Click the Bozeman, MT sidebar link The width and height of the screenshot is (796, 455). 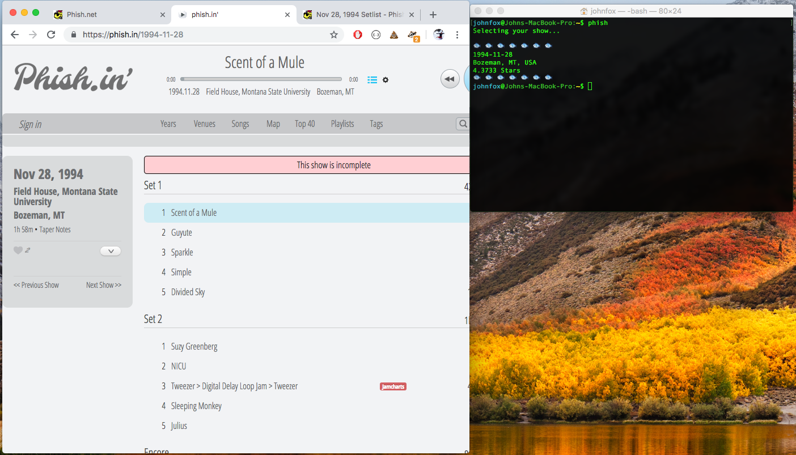coord(39,215)
